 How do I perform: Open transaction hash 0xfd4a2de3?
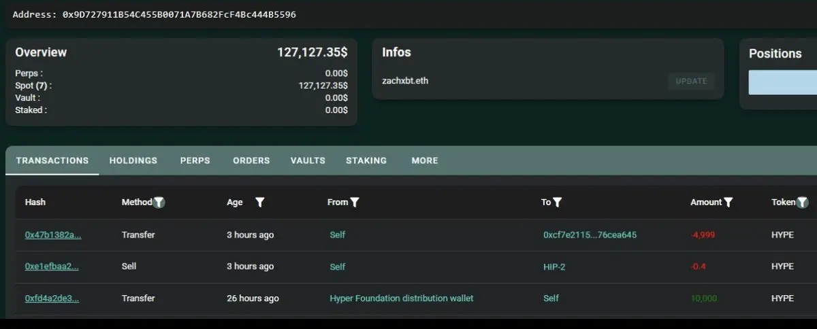pyautogui.click(x=52, y=298)
